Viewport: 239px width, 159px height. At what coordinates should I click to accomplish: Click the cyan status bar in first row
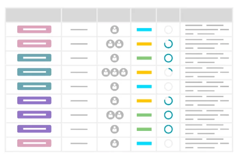144,30
